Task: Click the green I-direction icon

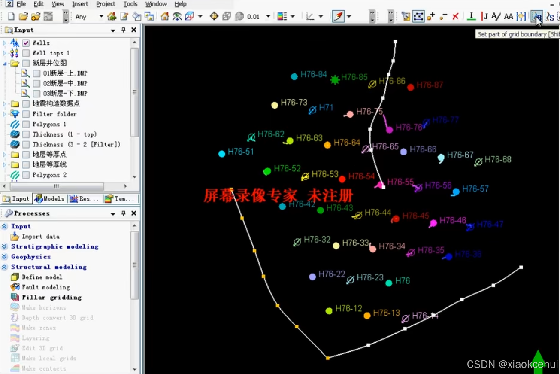Action: tap(471, 17)
